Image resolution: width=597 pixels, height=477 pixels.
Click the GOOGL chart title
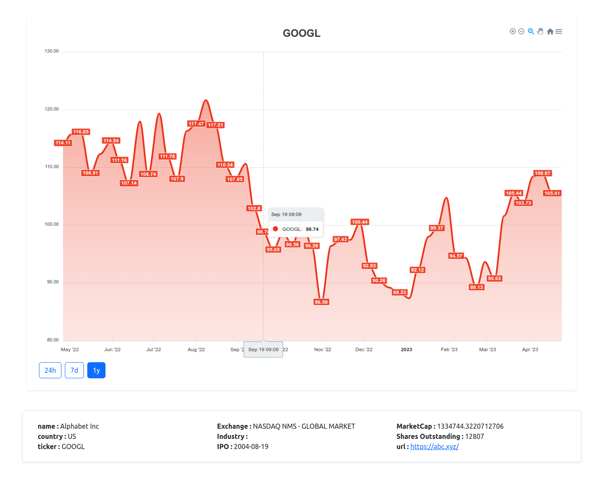(302, 33)
